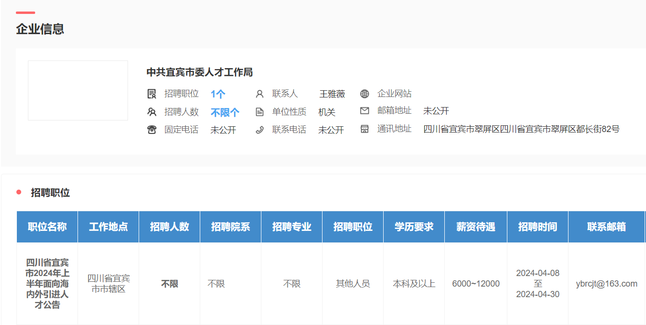Click the 通讯地址 building icon

tap(364, 129)
